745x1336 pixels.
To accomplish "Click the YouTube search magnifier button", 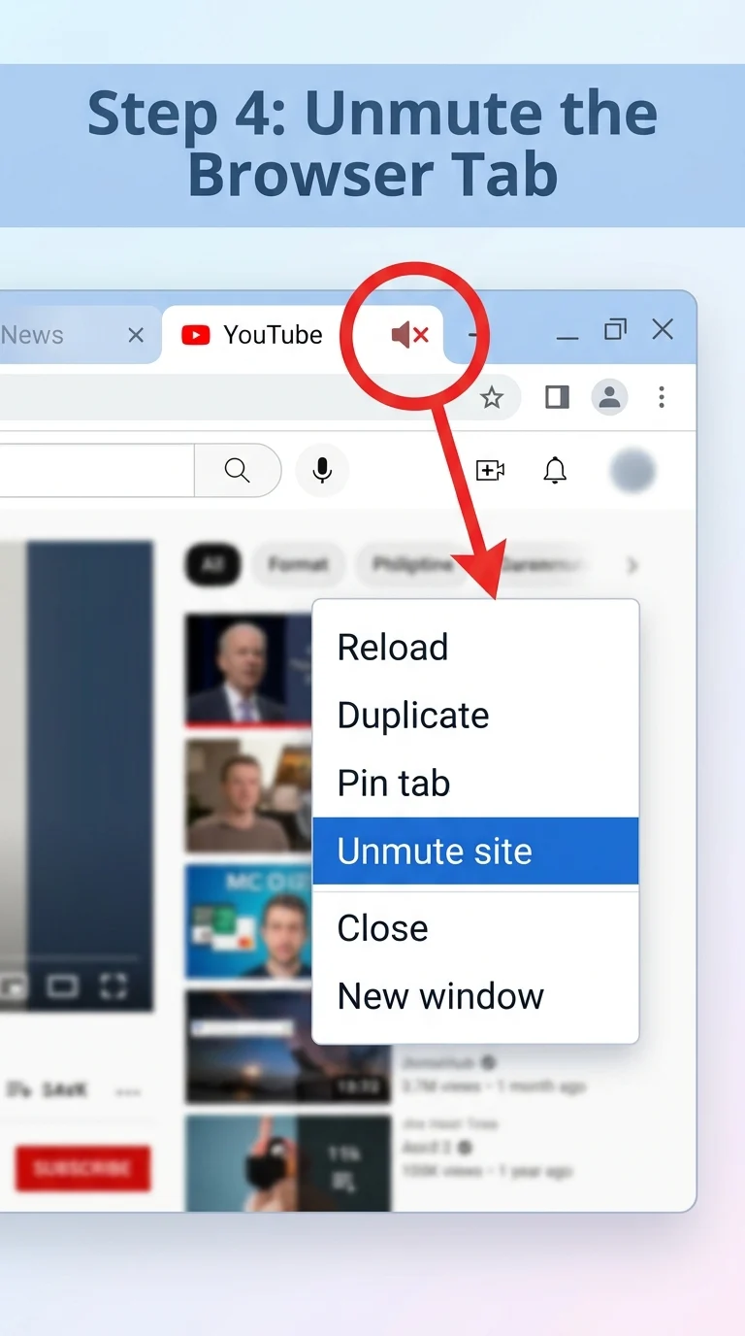I will [238, 471].
